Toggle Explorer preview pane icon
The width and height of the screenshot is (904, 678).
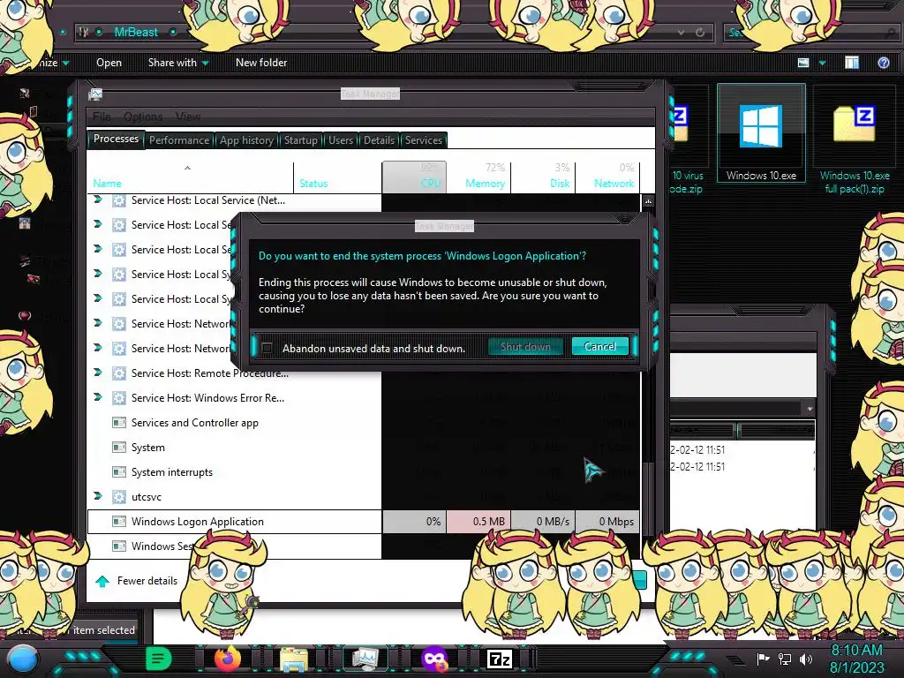coord(852,63)
